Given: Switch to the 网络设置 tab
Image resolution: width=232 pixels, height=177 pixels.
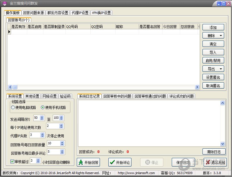Looking at the screenshot, I should (x=50, y=96).
